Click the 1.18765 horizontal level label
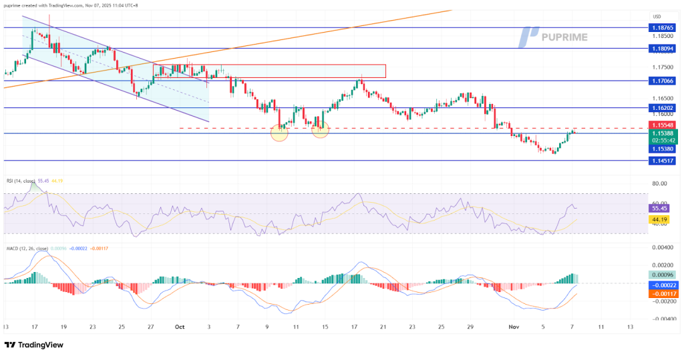684x356 pixels. (662, 27)
